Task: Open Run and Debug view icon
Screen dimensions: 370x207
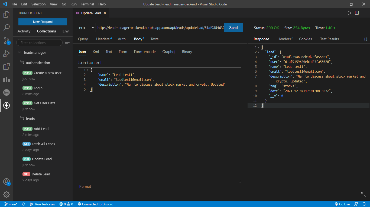Action: click(x=7, y=54)
